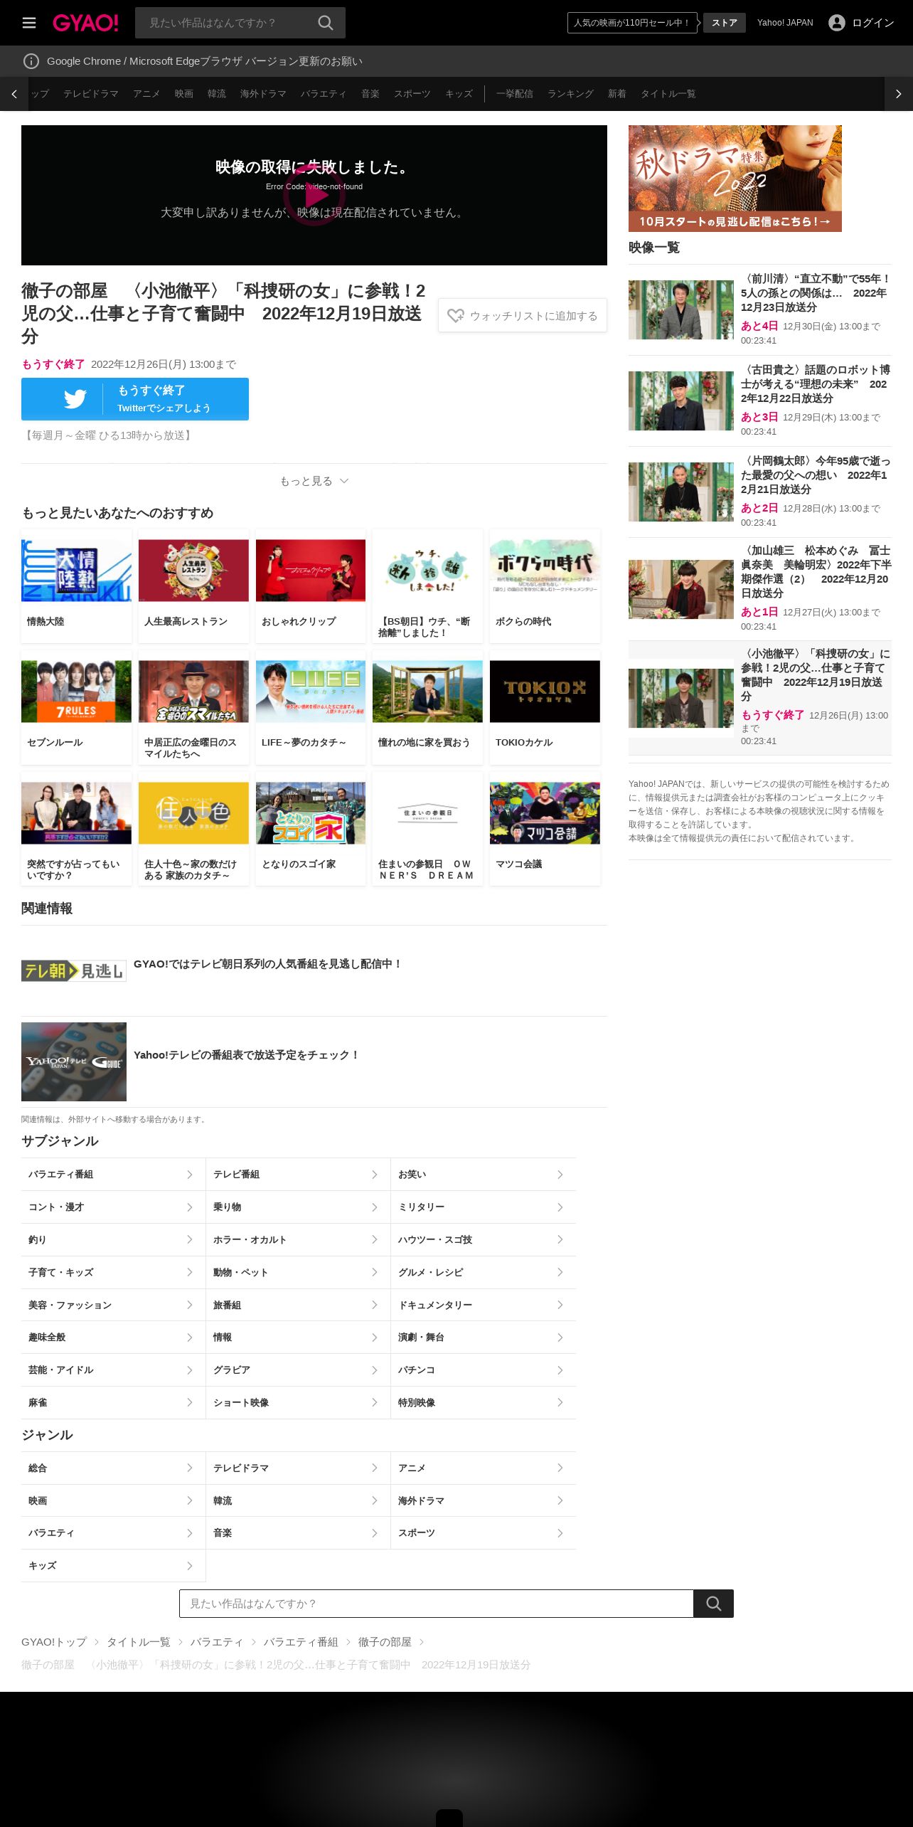Image resolution: width=913 pixels, height=1827 pixels.
Task: Click the Twitter bird share icon
Action: coord(75,399)
